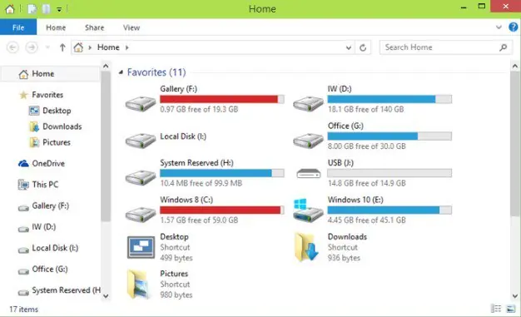Click Home breadcrumb in address bar
This screenshot has width=521, height=317.
coord(108,47)
